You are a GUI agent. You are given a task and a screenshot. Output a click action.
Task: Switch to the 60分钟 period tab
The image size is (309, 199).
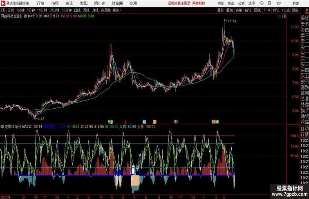click(67, 10)
